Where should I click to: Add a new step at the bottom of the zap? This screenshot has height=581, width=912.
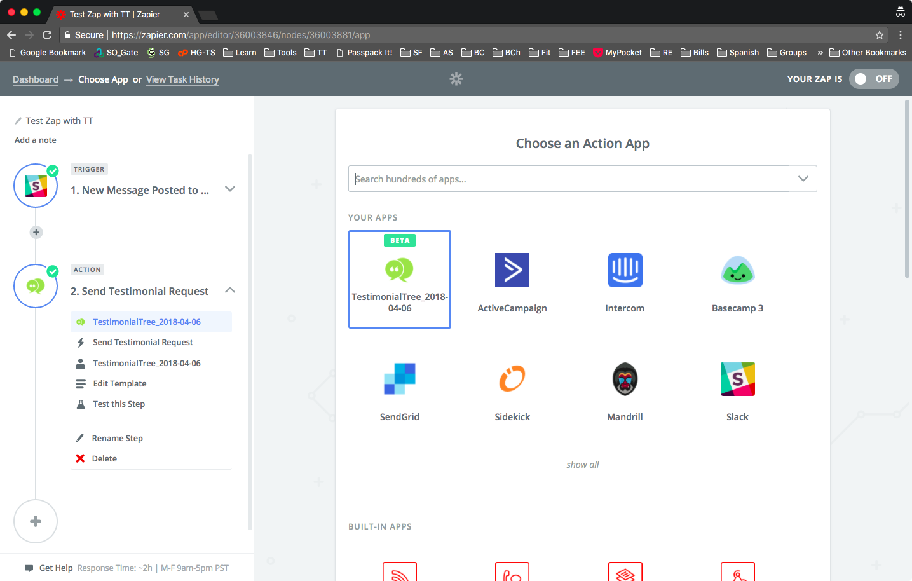36,521
